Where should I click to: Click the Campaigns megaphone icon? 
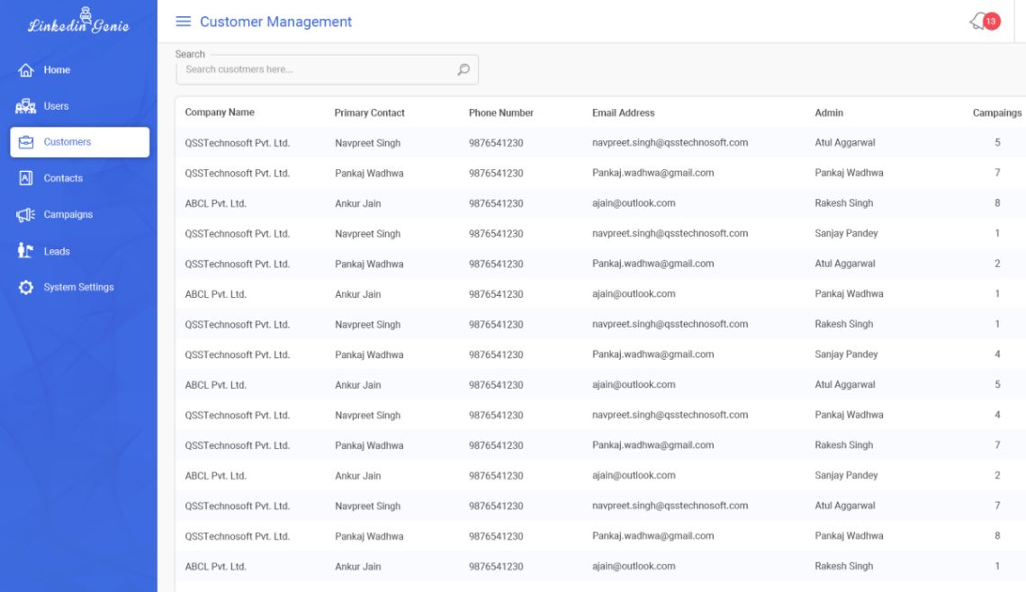(x=25, y=214)
